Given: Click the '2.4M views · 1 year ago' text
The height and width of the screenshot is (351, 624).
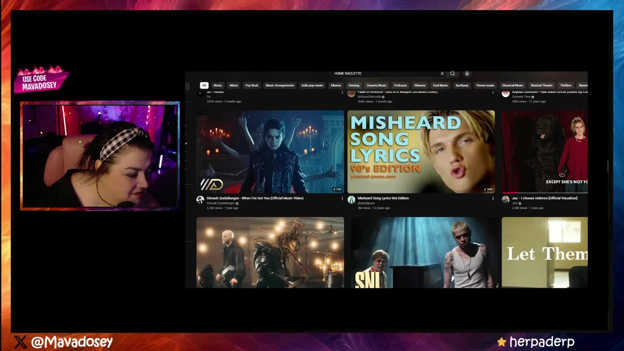Looking at the screenshot, I should [x=527, y=208].
